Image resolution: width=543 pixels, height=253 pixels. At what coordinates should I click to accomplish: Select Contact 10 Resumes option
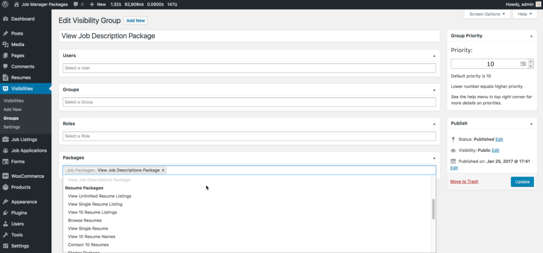pos(89,245)
